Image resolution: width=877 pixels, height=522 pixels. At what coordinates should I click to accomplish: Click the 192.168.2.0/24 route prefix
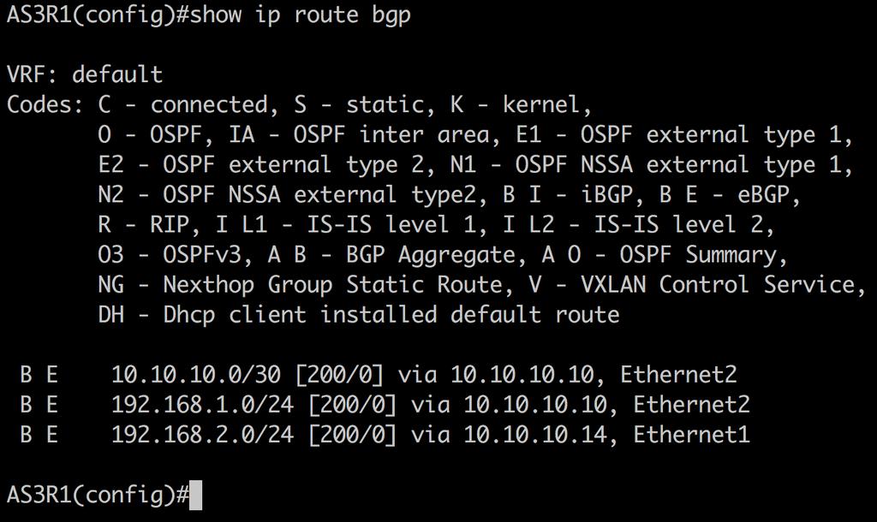pyautogui.click(x=202, y=434)
